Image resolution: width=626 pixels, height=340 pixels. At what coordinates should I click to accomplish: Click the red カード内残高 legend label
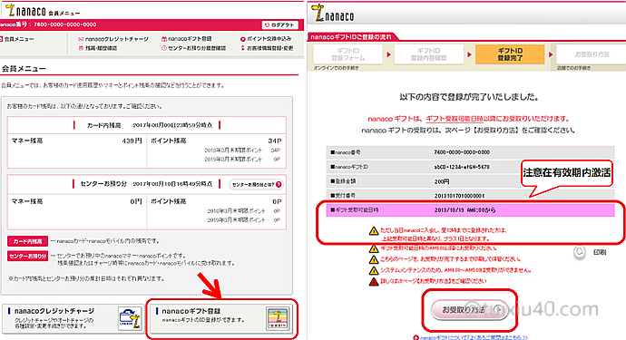[x=27, y=241]
